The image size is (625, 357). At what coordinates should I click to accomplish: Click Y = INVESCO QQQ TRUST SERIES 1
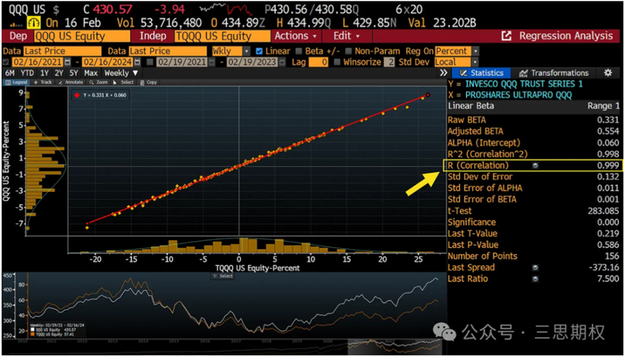[515, 84]
